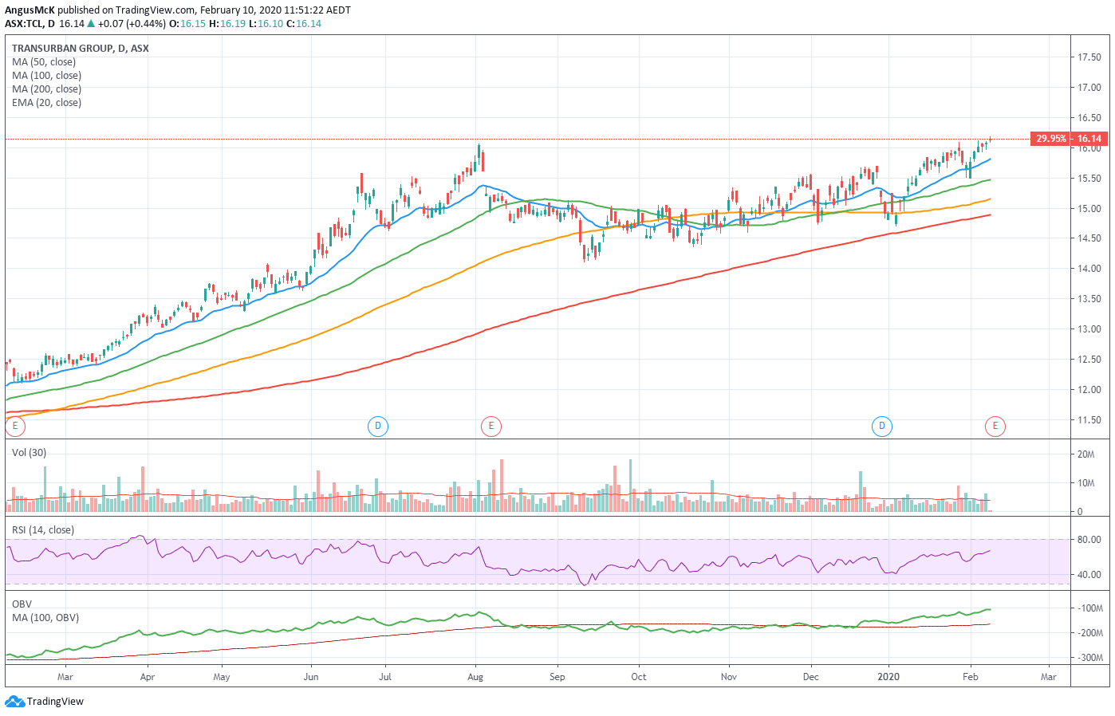Click the Dec label on time axis
The image size is (1115, 716).
tap(811, 677)
